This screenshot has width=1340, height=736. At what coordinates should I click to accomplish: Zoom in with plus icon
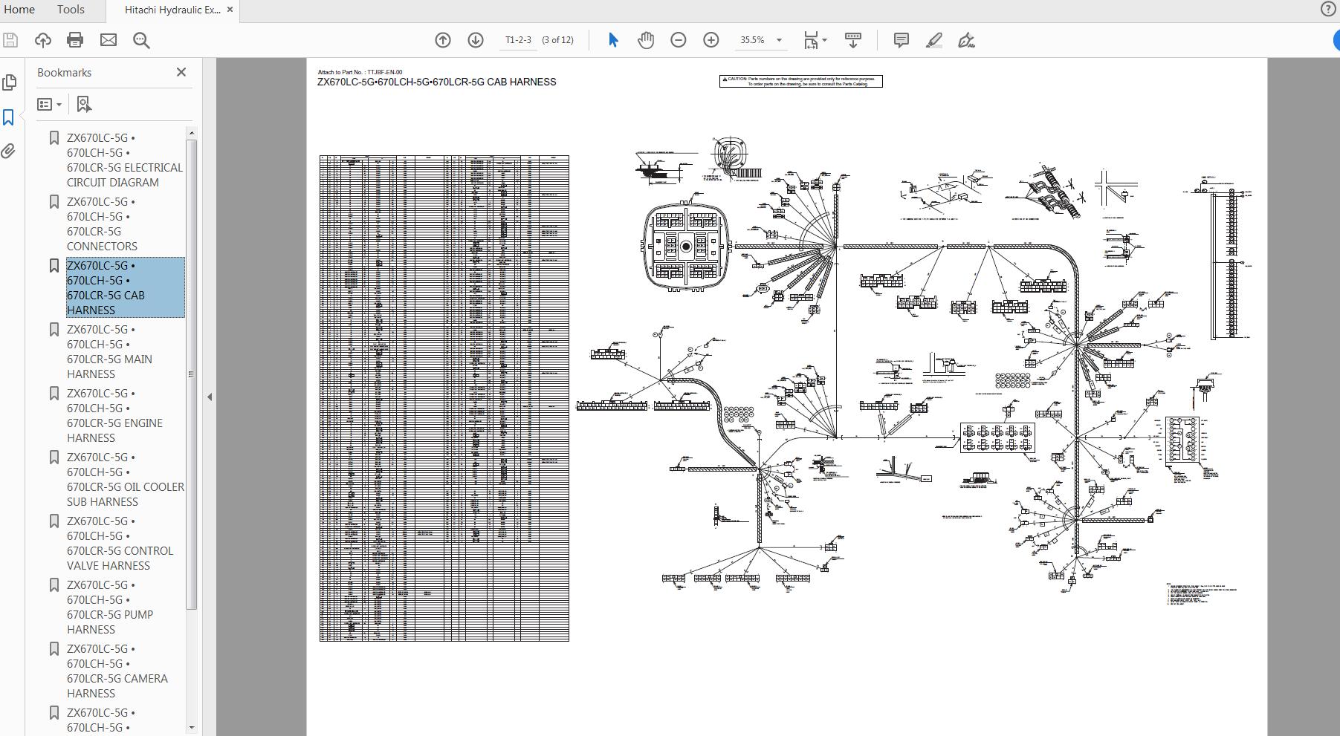tap(711, 40)
